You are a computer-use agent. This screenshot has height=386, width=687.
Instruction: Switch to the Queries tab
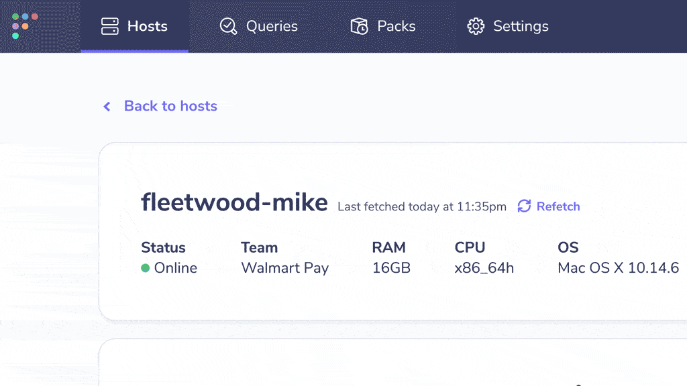(258, 26)
